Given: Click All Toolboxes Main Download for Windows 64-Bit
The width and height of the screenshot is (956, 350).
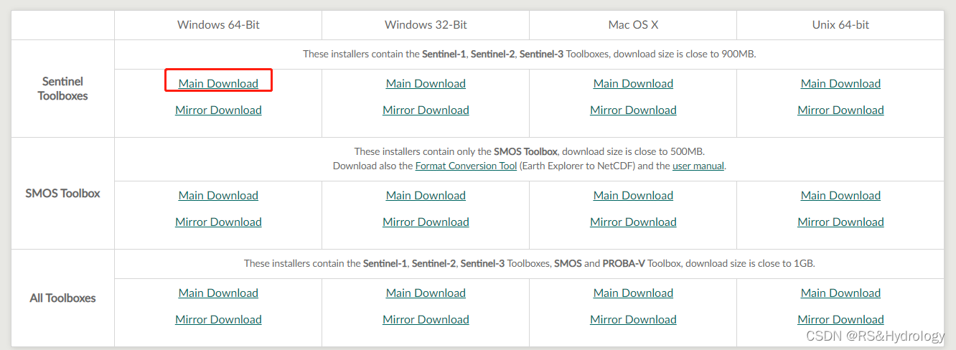Looking at the screenshot, I should click(218, 293).
